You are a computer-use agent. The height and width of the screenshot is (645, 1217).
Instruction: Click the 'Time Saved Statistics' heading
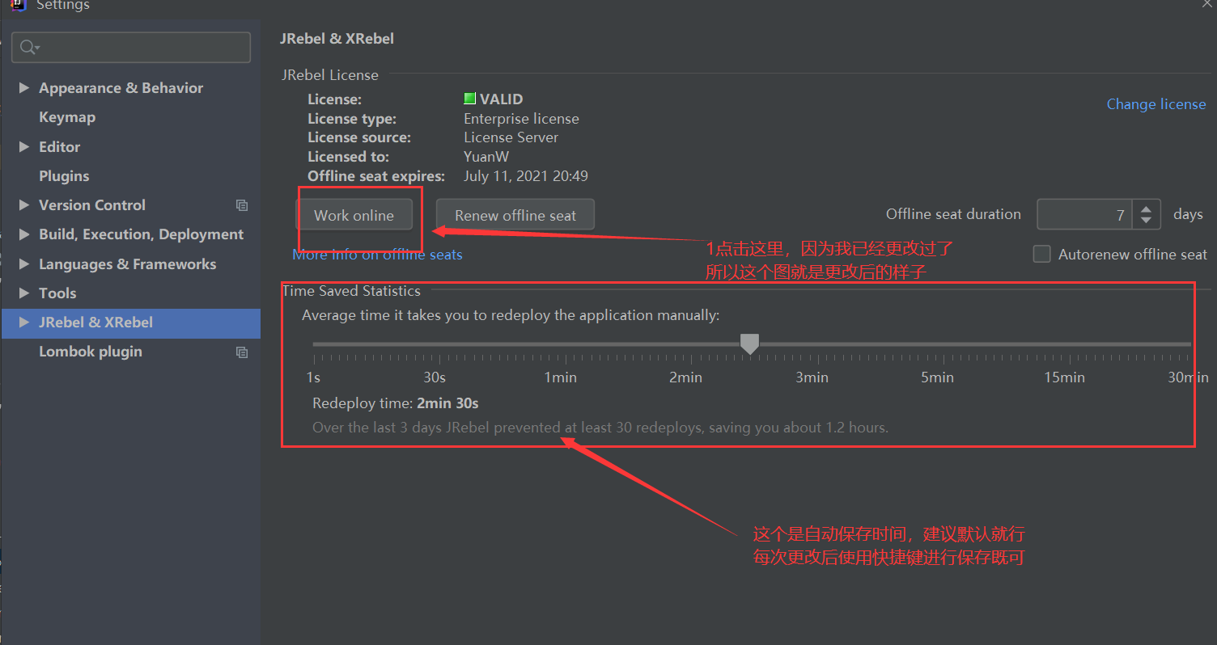[x=351, y=291]
